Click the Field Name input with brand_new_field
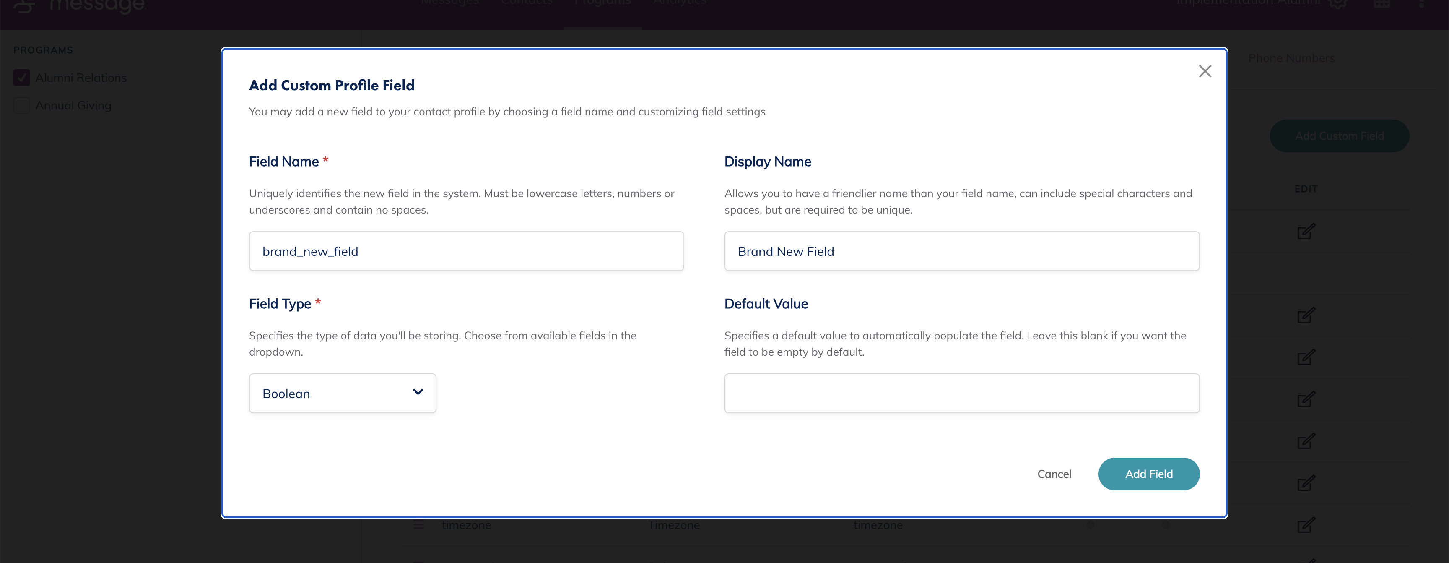 pyautogui.click(x=466, y=251)
